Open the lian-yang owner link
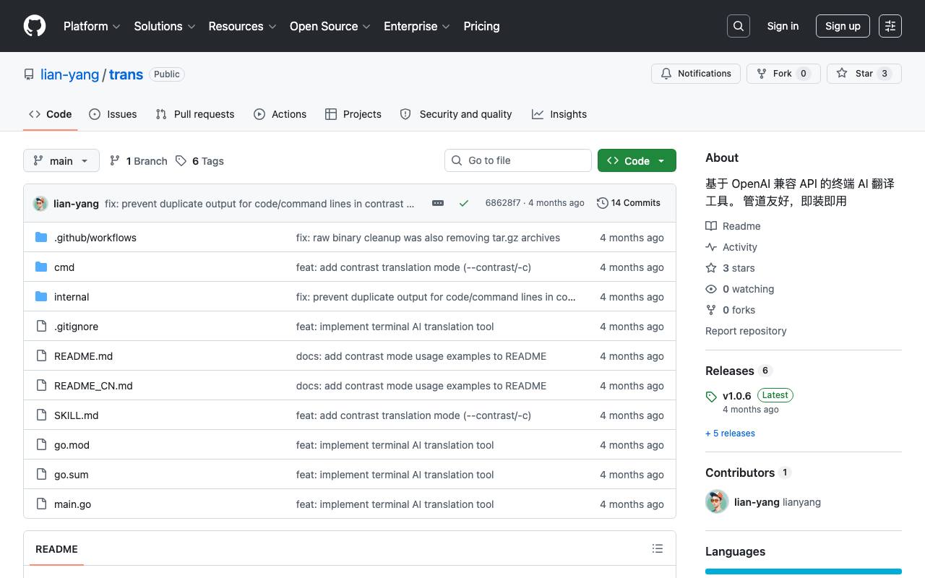The width and height of the screenshot is (925, 578). point(69,74)
